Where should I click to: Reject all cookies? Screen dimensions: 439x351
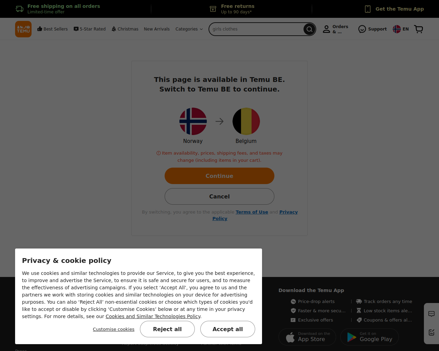pos(167,329)
